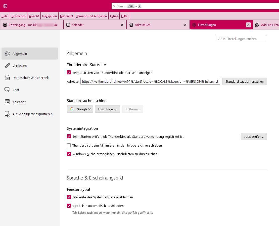Expand the Google search engine dropdown

pos(80,109)
